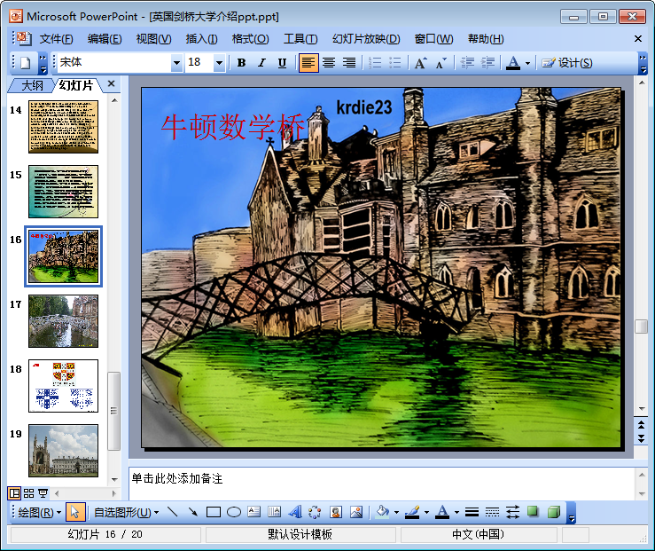Open the 窗口(W) menu
Viewport: 655px width, 551px height.
pyautogui.click(x=433, y=39)
